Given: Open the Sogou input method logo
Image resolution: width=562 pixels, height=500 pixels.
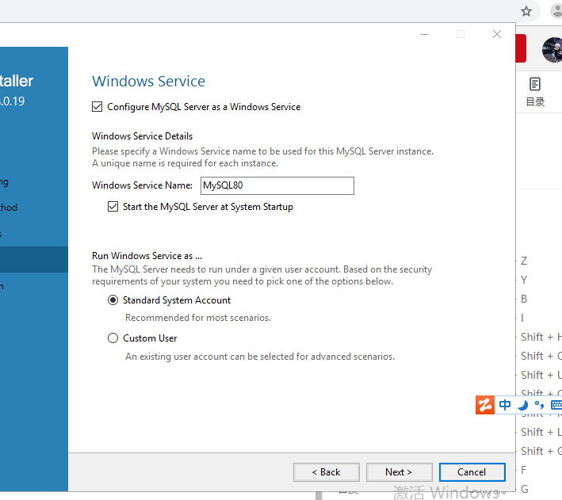Looking at the screenshot, I should coord(485,405).
